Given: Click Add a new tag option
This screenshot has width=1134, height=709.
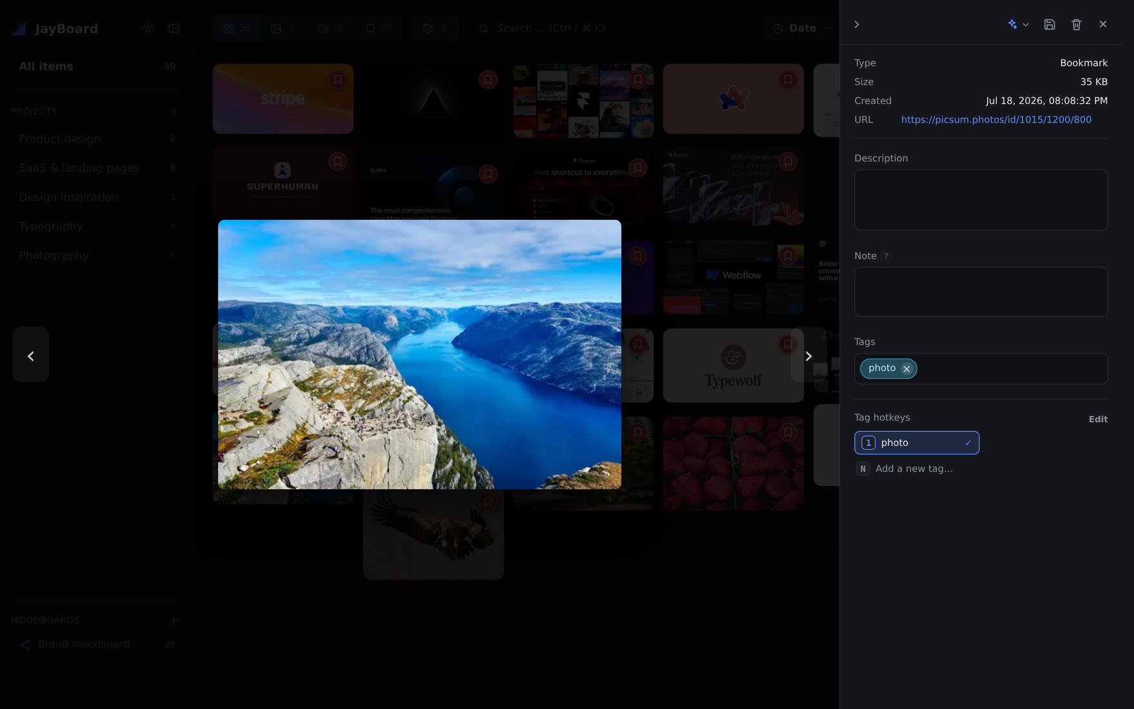Looking at the screenshot, I should (x=914, y=469).
